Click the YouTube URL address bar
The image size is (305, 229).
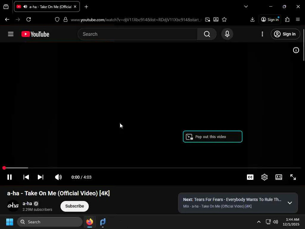(136, 20)
